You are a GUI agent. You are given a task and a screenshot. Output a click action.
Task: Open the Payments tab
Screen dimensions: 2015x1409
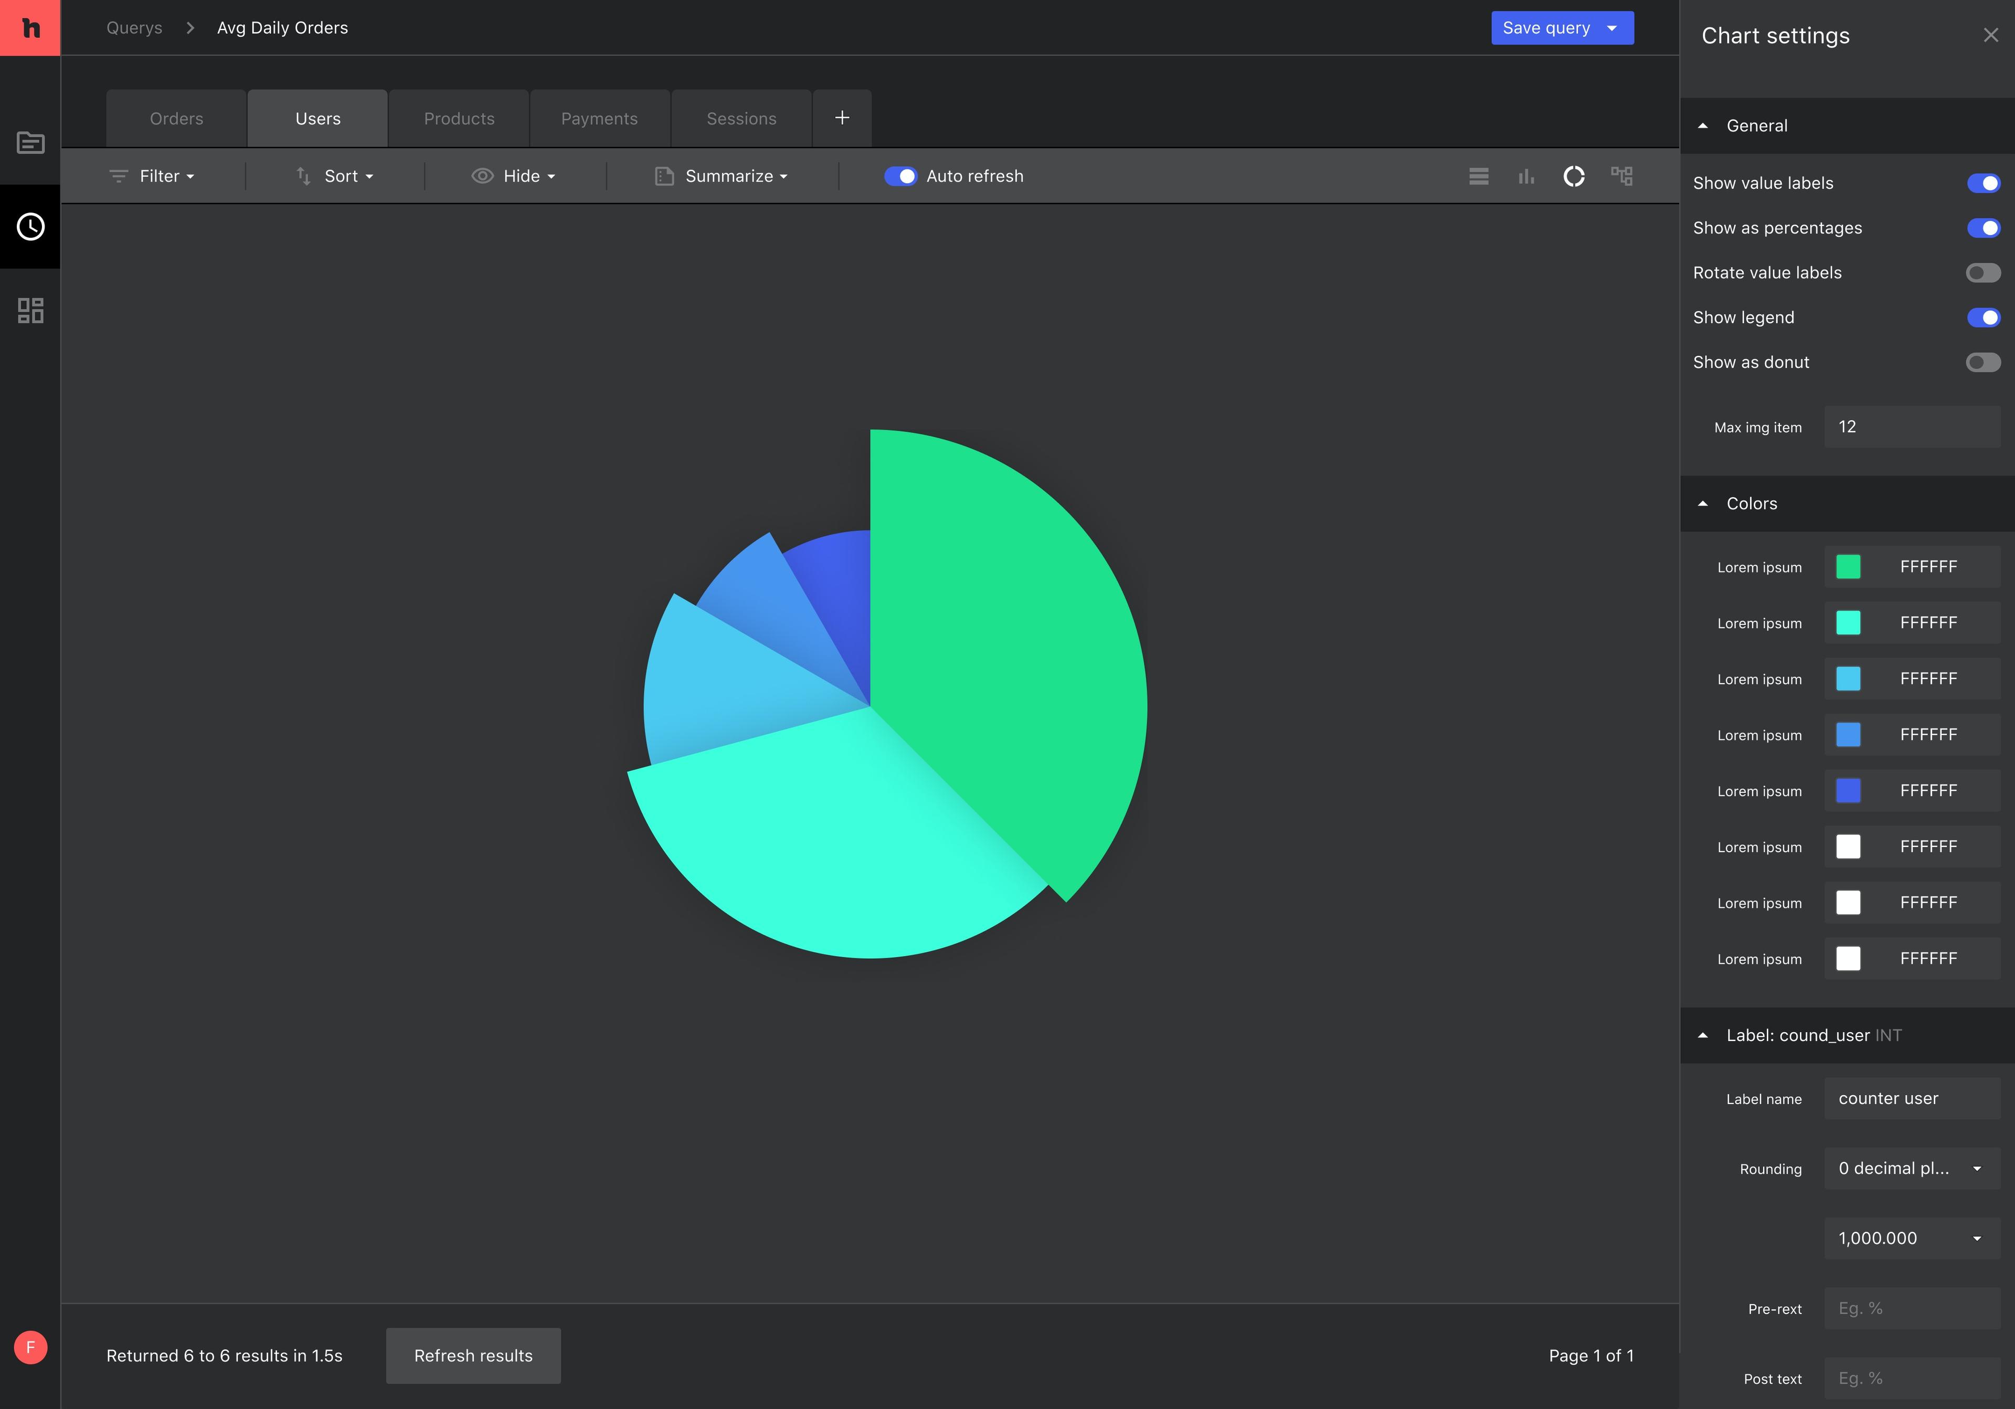[599, 119]
